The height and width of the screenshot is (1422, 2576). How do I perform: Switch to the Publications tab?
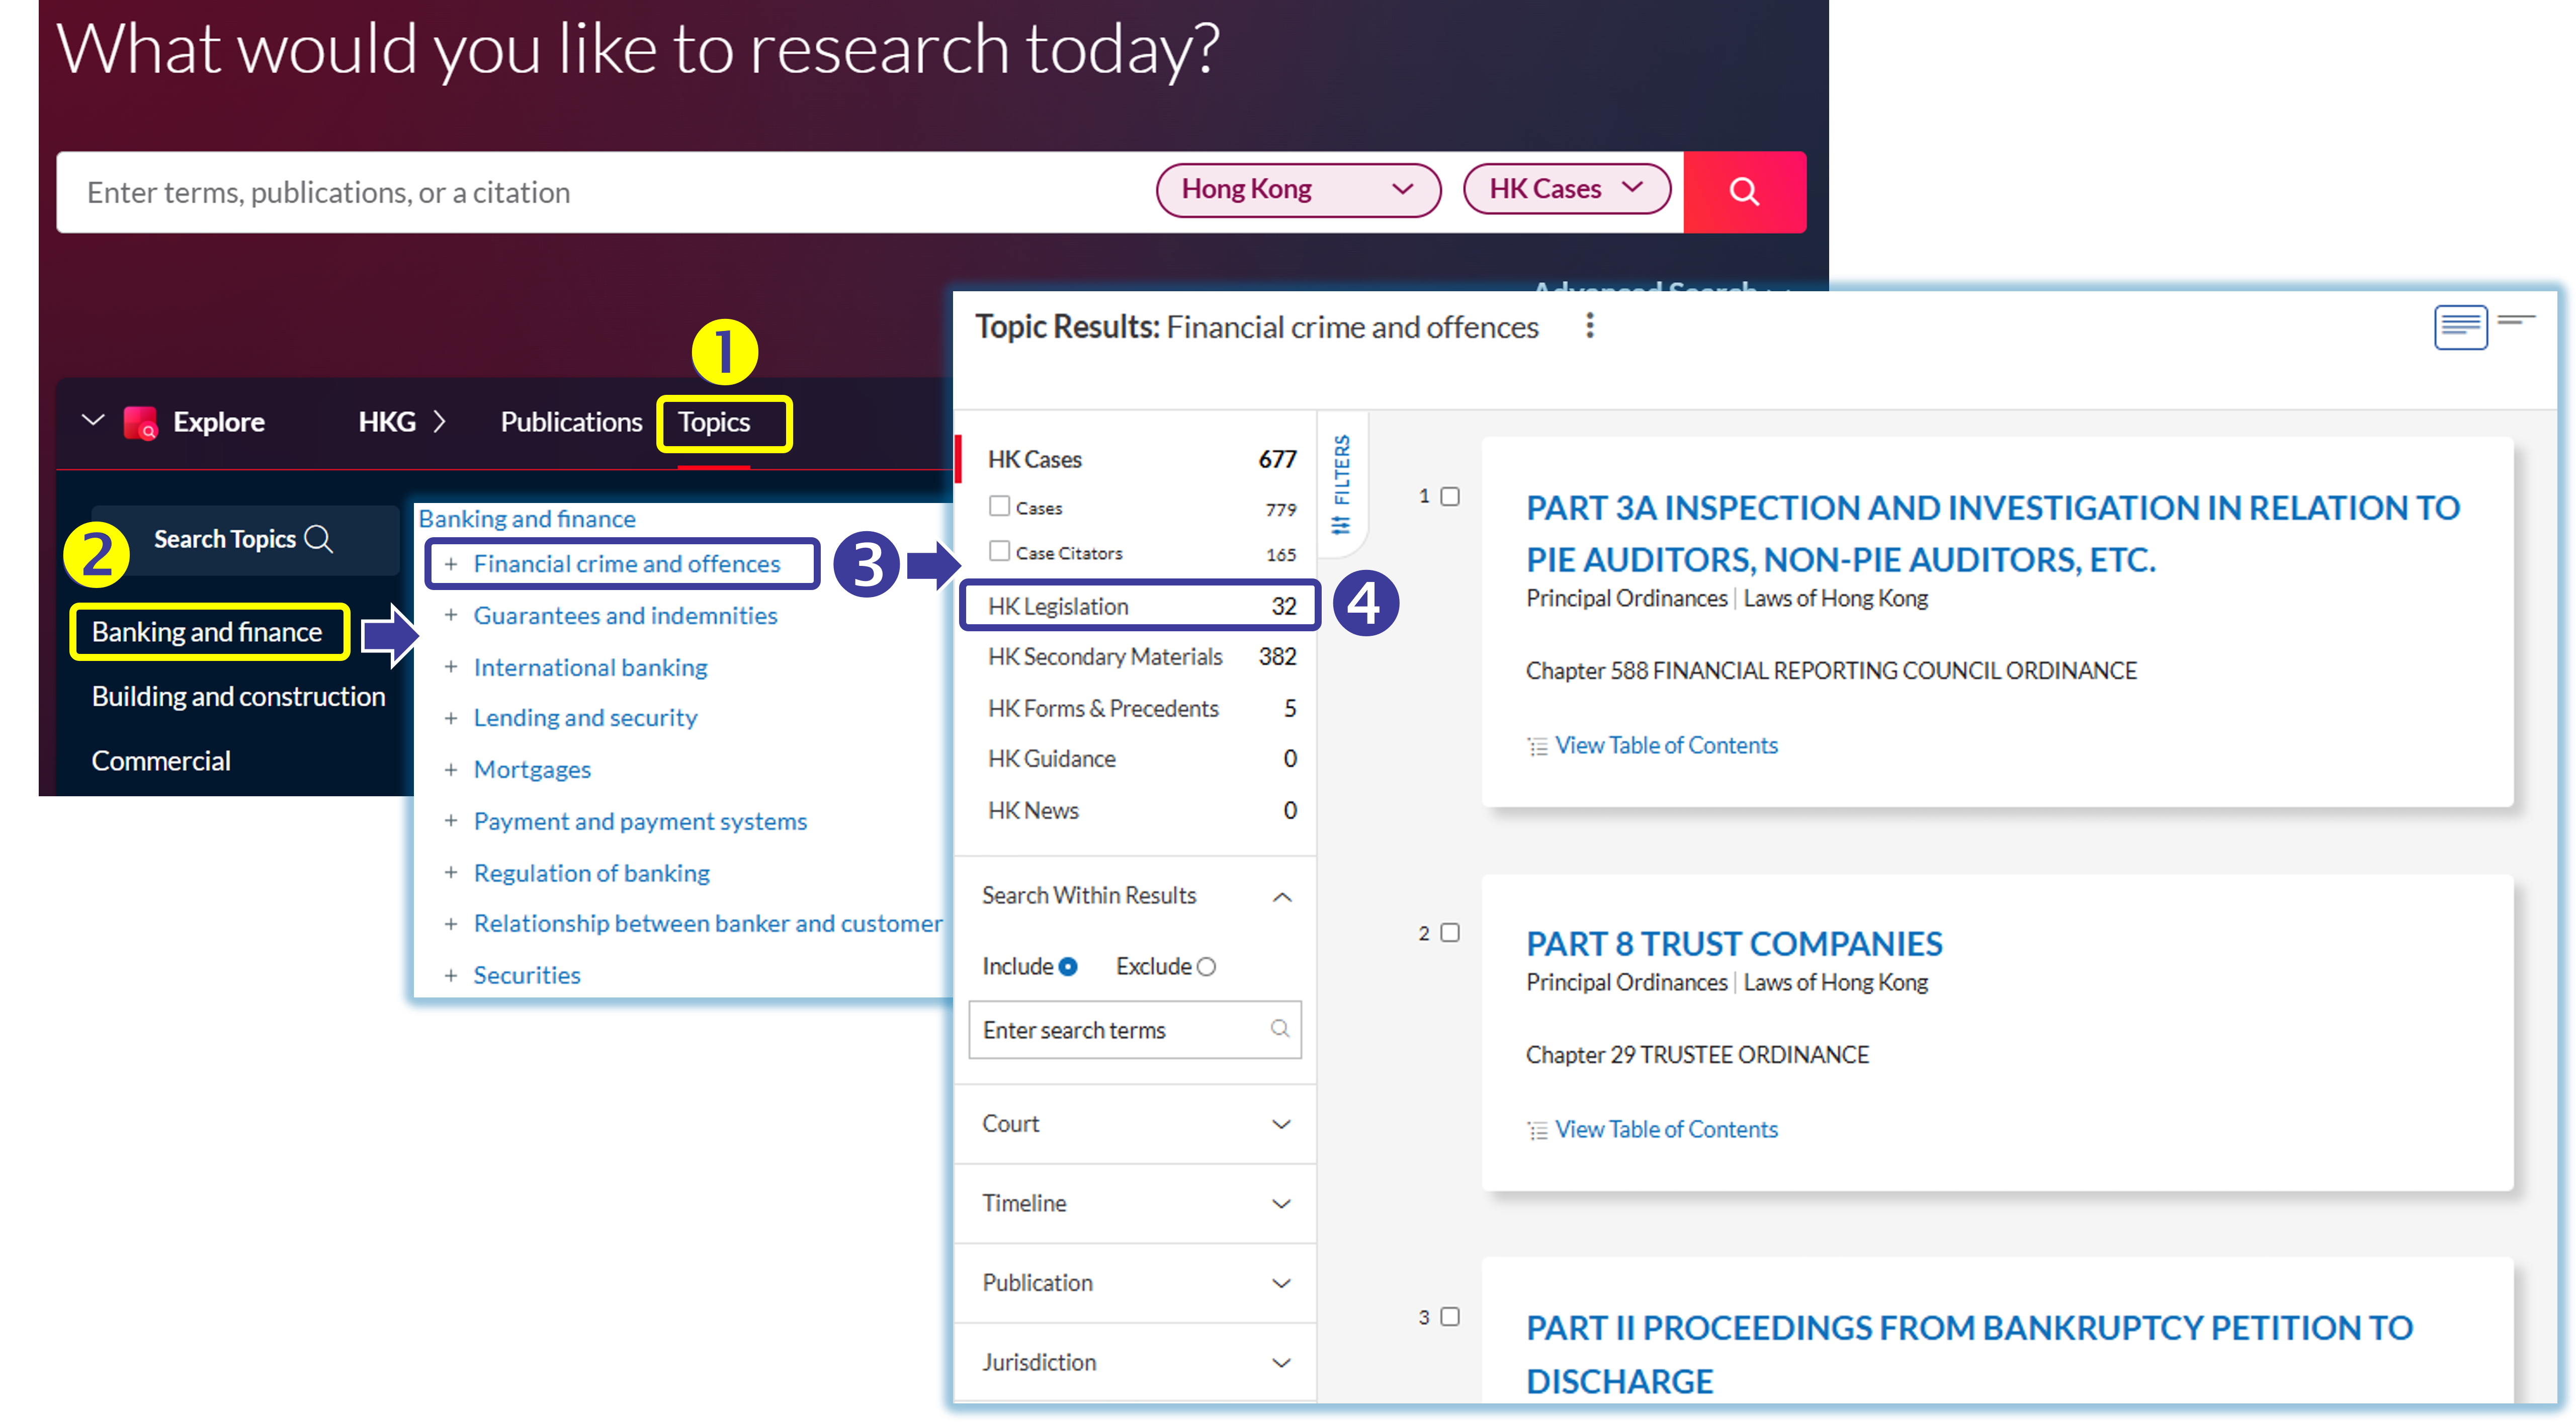pos(571,423)
